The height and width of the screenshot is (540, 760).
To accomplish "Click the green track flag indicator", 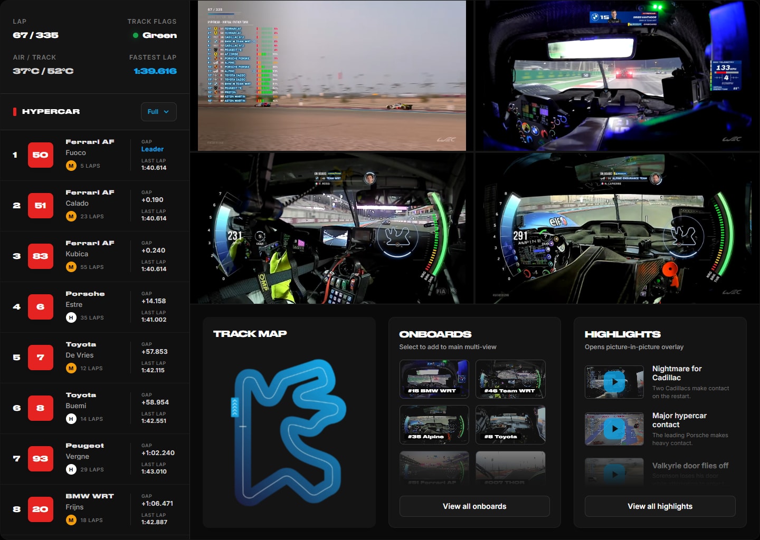I will pos(137,35).
